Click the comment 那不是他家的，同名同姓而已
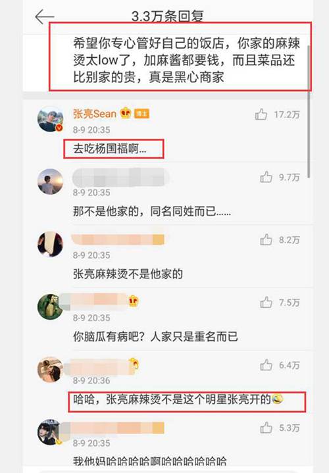This screenshot has width=329, height=473. pos(152,211)
